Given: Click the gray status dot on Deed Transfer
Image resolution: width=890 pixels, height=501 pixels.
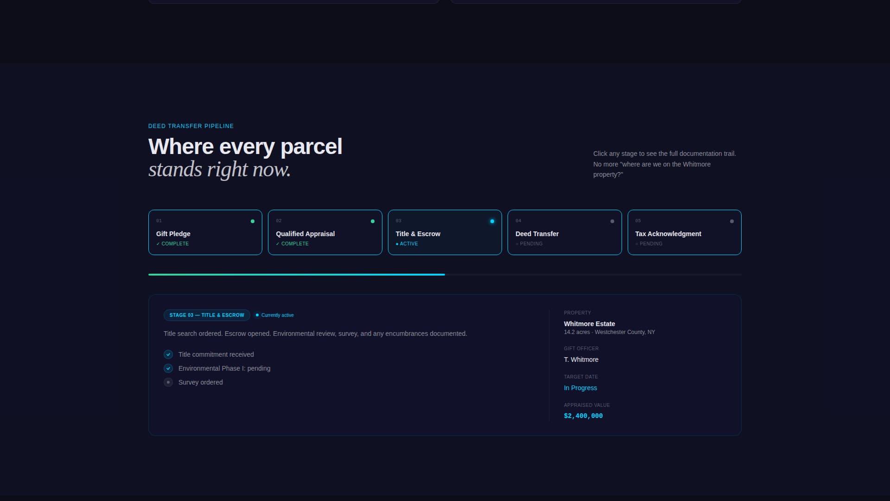Looking at the screenshot, I should pos(612,221).
